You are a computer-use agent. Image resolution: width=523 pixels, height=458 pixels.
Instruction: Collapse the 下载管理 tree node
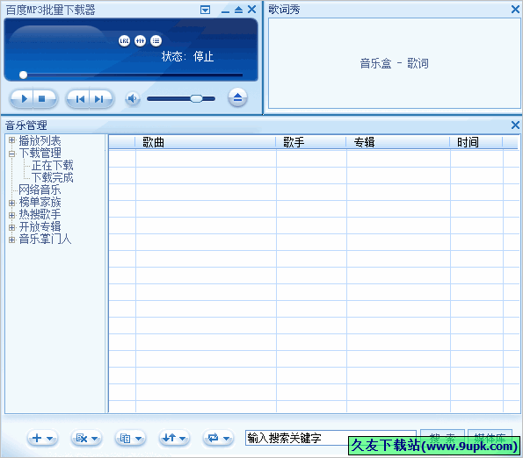(x=12, y=154)
